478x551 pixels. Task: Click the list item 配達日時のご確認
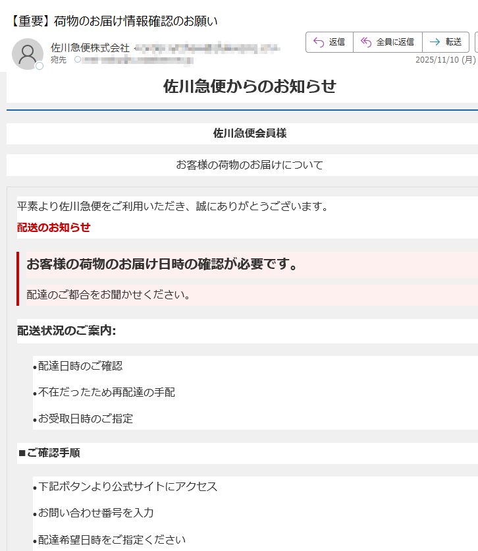(80, 366)
